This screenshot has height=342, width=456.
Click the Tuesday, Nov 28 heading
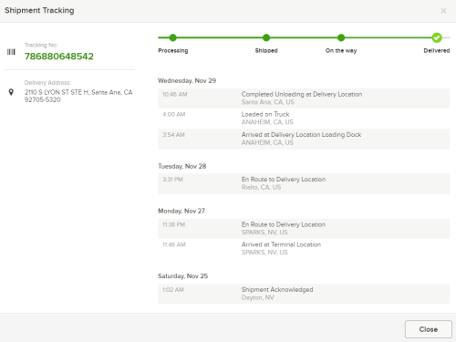tap(182, 166)
